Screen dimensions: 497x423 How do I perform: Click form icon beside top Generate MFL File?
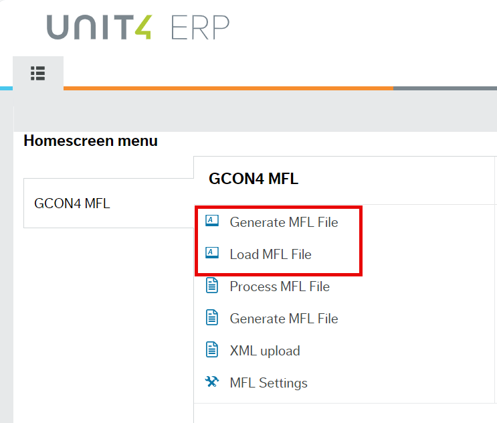coord(212,222)
